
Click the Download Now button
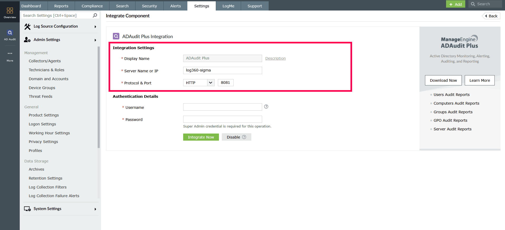443,80
